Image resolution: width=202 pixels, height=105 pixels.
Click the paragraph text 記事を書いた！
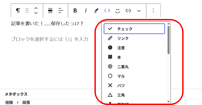27,24
